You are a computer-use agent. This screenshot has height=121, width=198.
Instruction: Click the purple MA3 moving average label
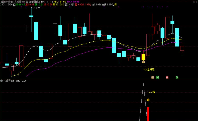73,2
